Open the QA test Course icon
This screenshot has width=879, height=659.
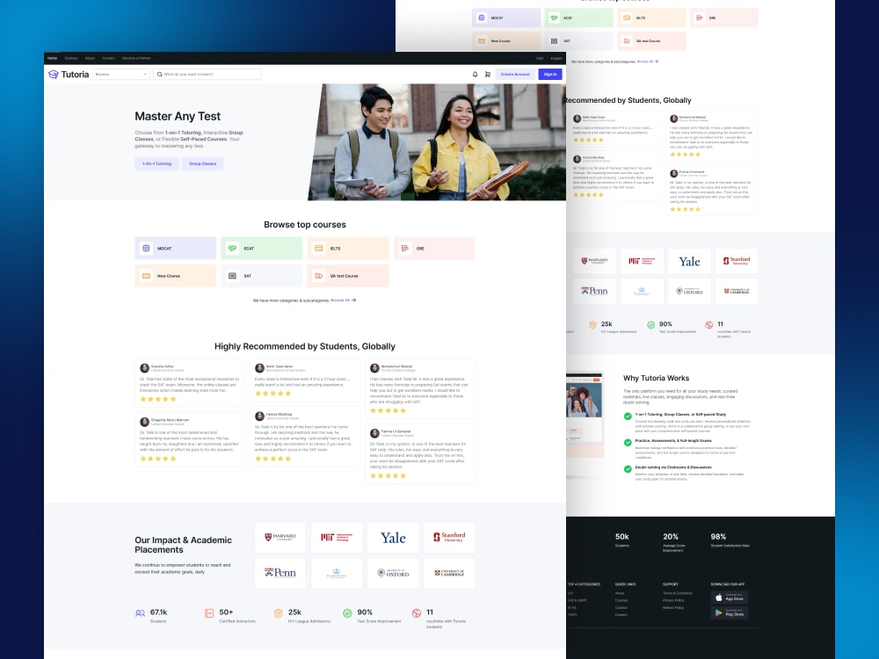pyautogui.click(x=320, y=275)
